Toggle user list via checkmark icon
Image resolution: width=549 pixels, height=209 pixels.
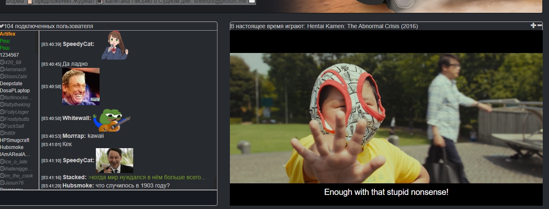coord(2,26)
